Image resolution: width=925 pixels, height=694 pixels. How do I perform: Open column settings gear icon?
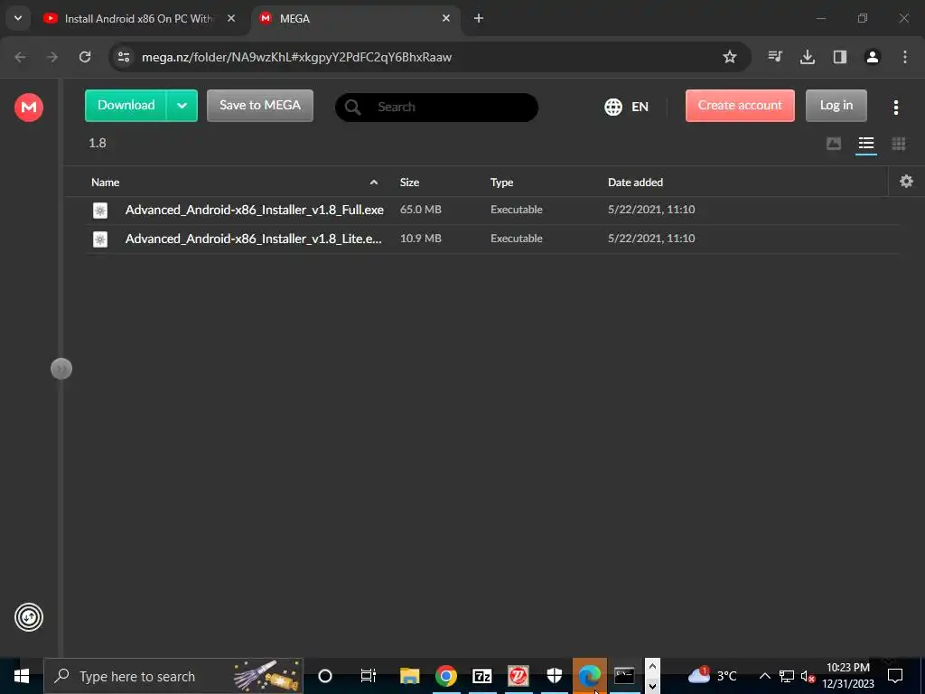point(906,182)
